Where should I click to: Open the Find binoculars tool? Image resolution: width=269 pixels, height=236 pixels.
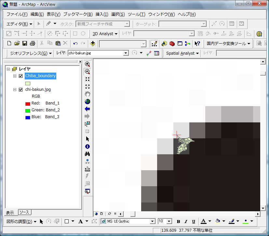[87, 154]
